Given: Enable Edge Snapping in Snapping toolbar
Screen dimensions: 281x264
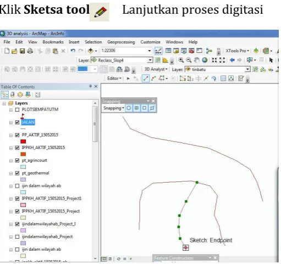Looking at the screenshot, I should [x=152, y=108].
